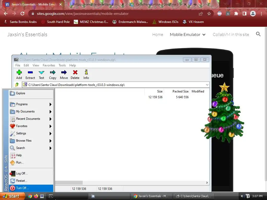
Task: Expand the My Documents submenu
Action: pos(31,111)
